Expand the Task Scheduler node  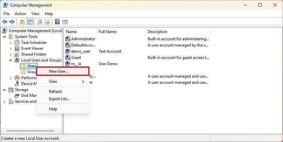[x=11, y=43]
